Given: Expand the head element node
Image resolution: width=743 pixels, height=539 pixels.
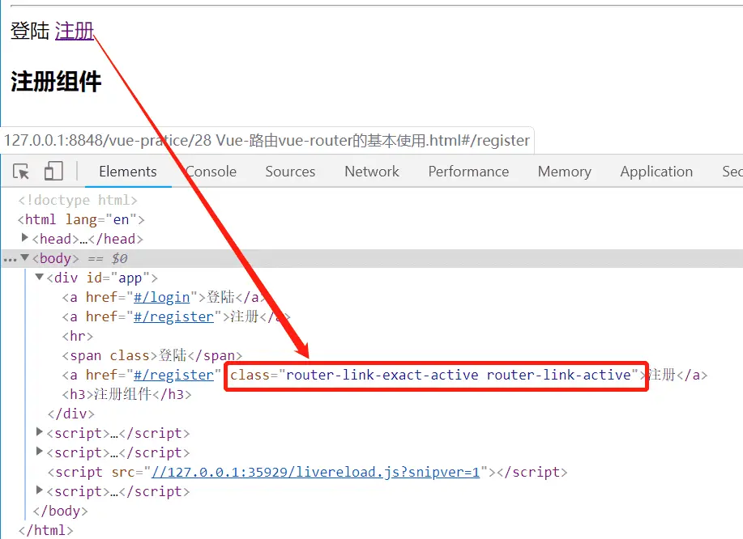Looking at the screenshot, I should pos(24,237).
